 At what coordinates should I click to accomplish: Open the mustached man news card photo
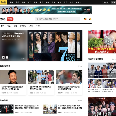pos(13,77)
